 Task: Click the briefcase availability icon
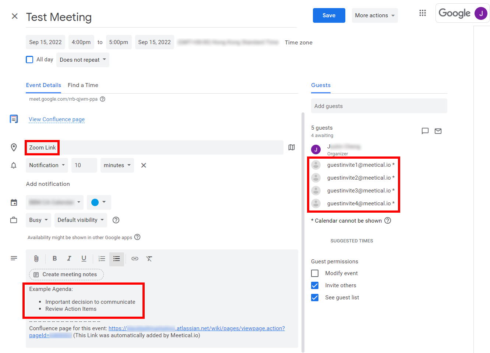pyautogui.click(x=14, y=220)
